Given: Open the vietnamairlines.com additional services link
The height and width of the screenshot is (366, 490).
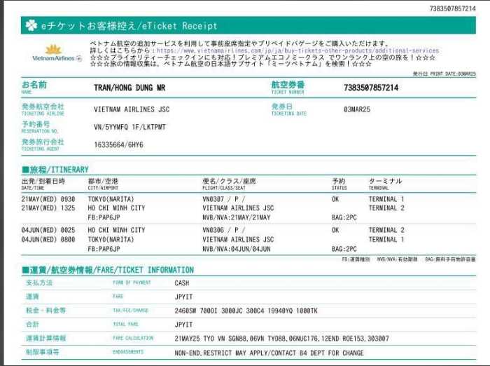Looking at the screenshot, I should click(297, 51).
